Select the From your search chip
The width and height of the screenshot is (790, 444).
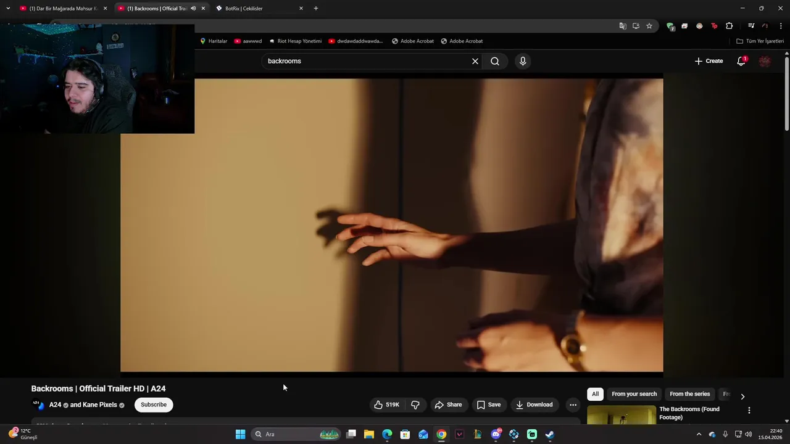click(634, 394)
